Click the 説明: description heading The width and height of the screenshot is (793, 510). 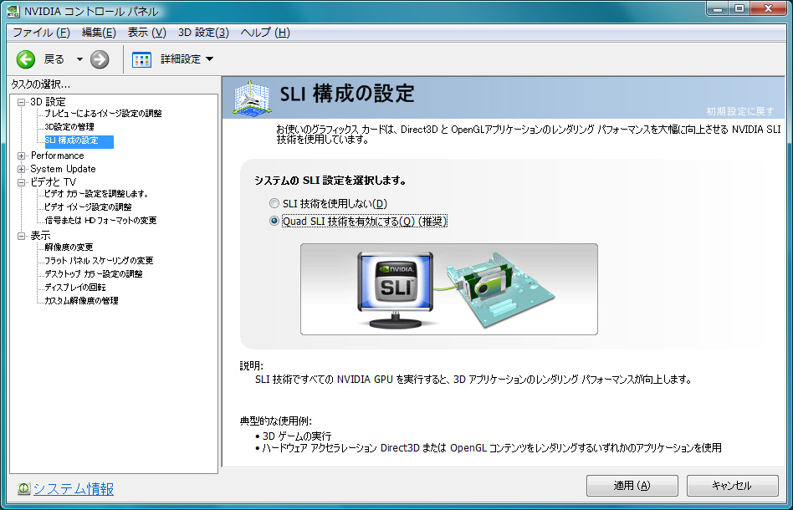[x=251, y=366]
